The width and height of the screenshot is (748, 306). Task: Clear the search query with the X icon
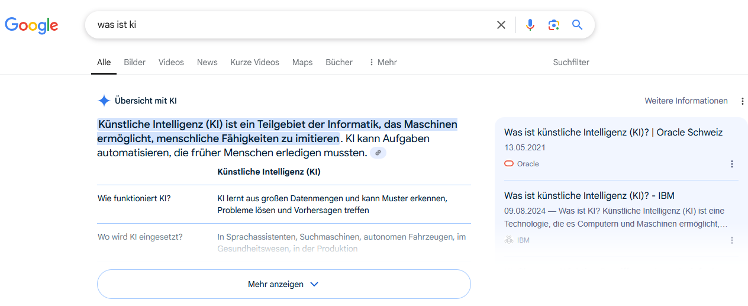coord(501,25)
